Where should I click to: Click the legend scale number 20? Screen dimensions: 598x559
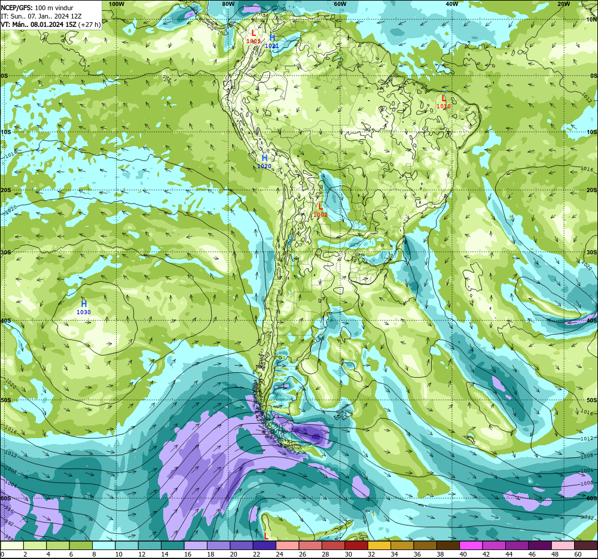point(233,554)
